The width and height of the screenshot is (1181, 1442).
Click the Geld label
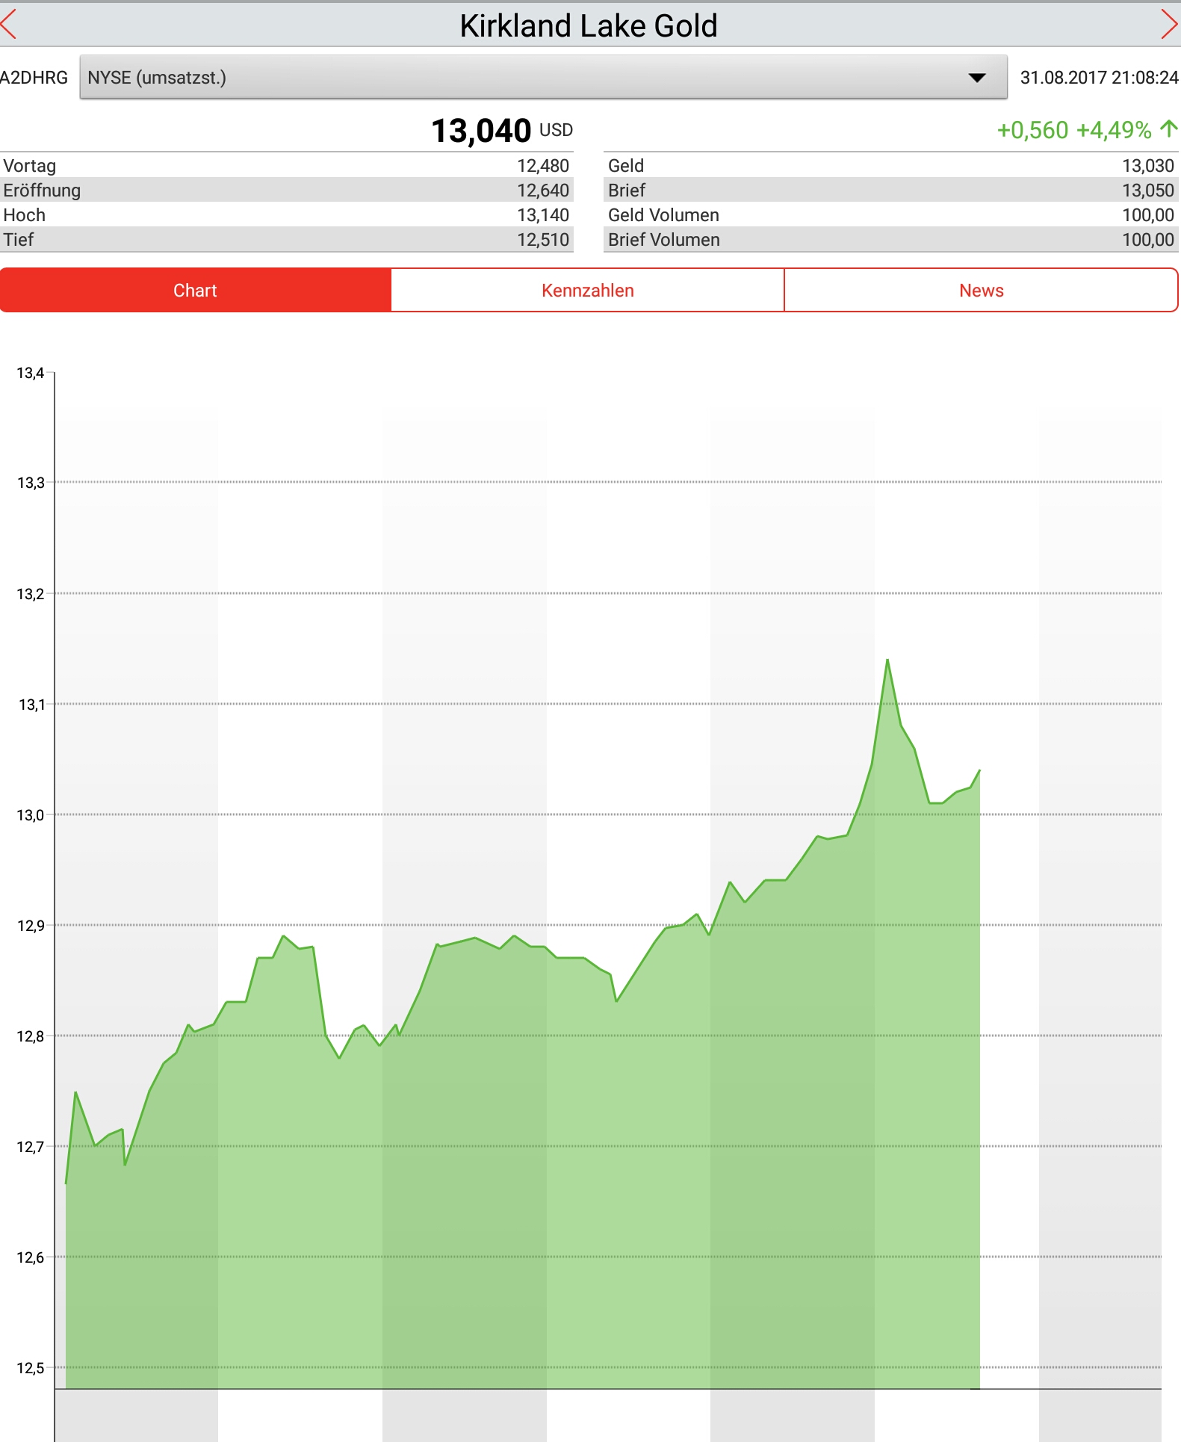coord(626,166)
